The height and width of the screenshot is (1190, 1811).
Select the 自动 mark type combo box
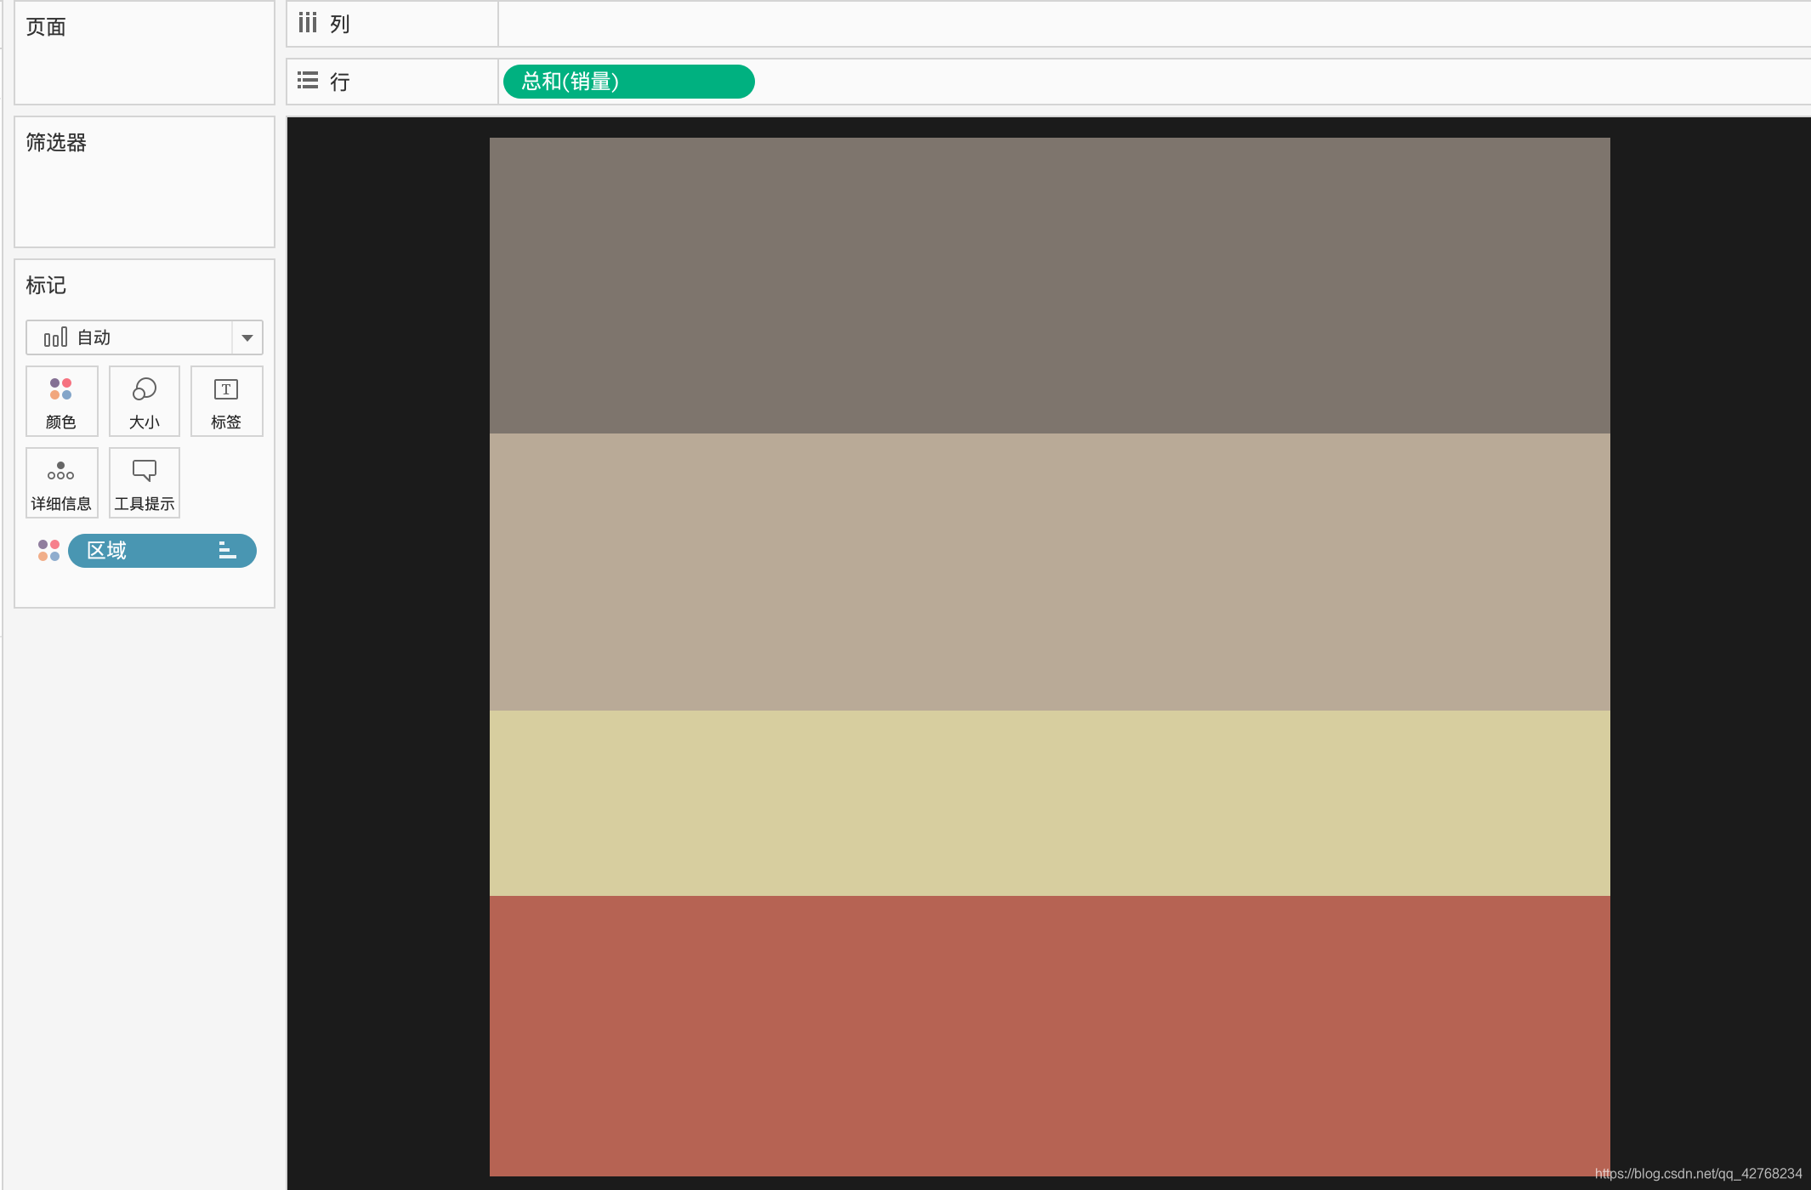click(145, 337)
